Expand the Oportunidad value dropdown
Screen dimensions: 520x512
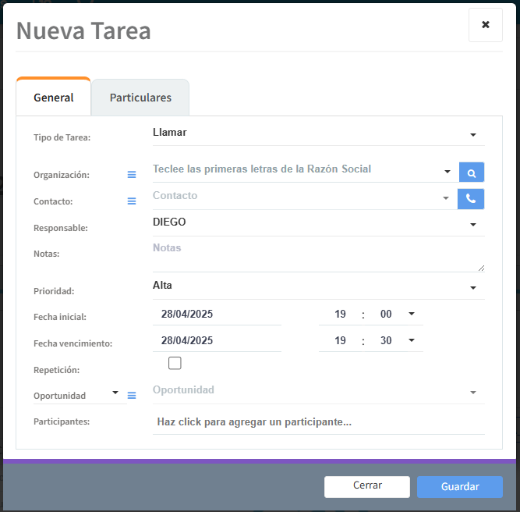pos(473,393)
